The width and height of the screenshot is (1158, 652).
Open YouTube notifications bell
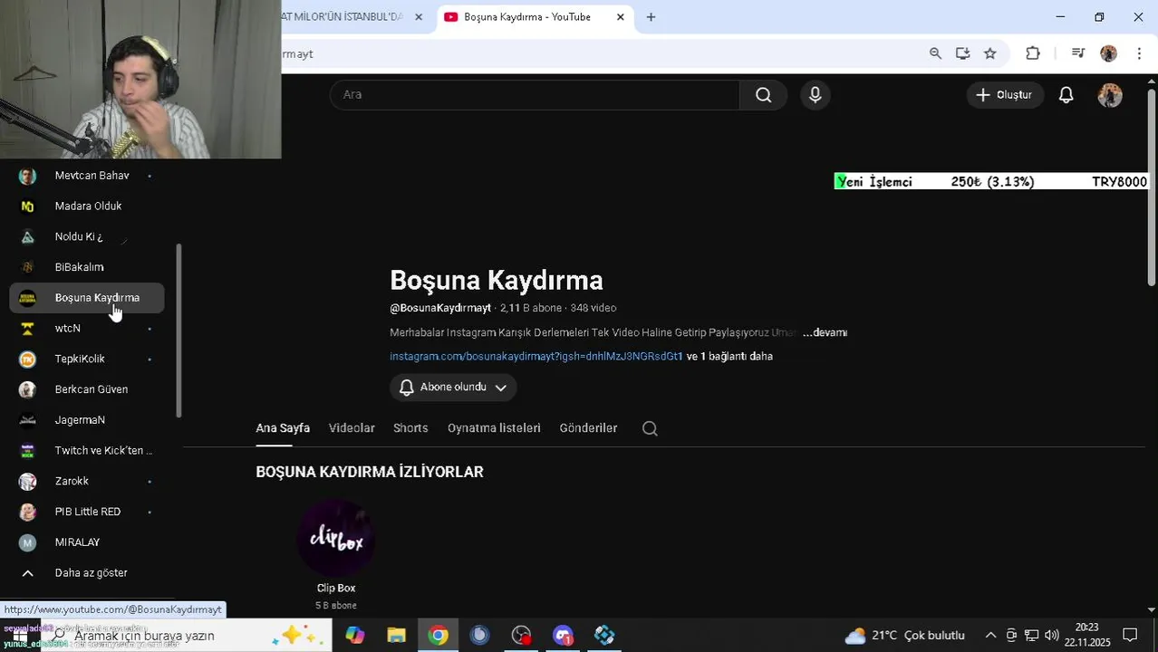(x=1066, y=95)
